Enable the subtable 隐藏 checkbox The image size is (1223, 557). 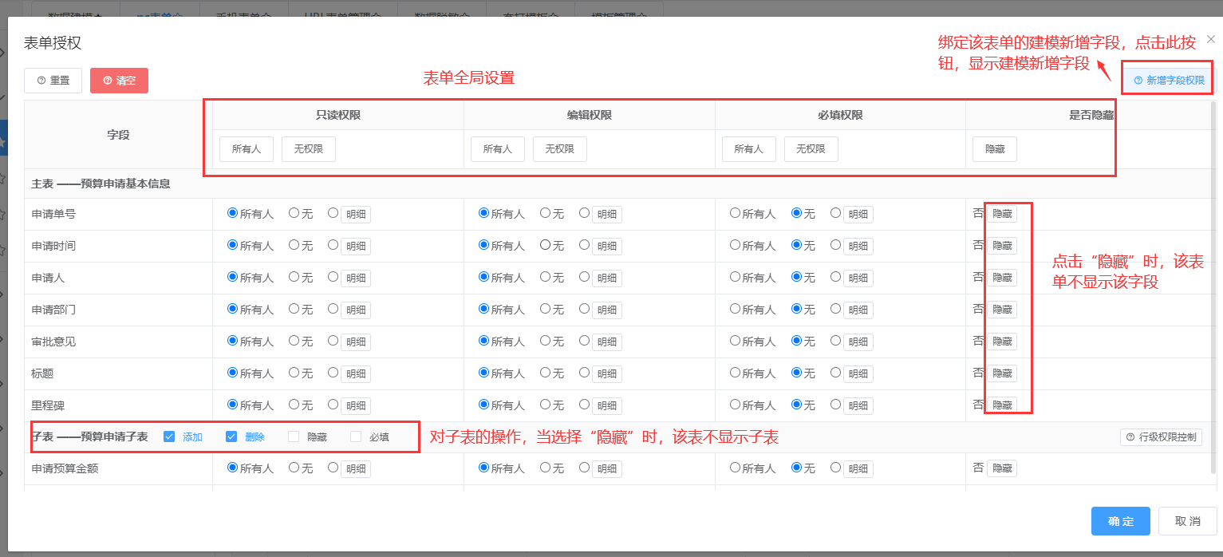(x=294, y=437)
